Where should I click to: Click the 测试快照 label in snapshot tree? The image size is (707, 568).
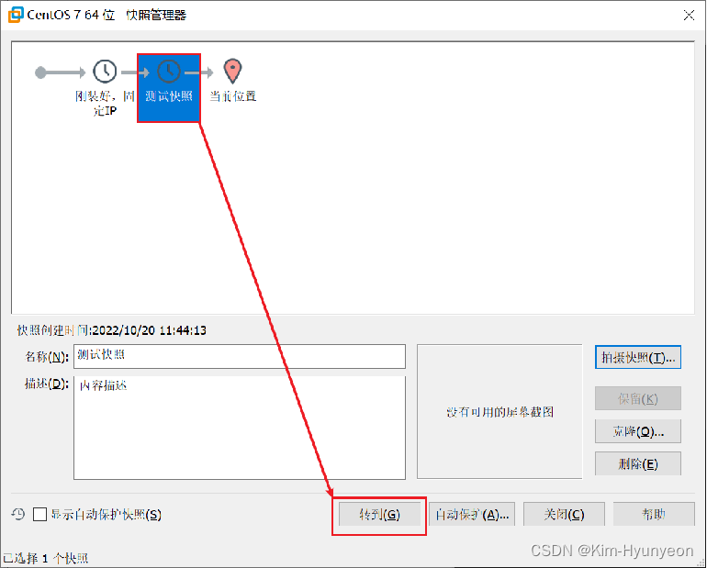(x=169, y=96)
